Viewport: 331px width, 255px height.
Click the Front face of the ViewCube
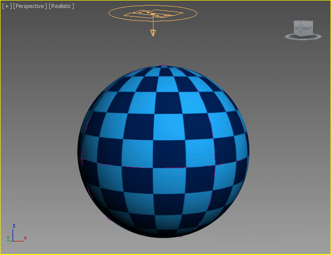[307, 29]
